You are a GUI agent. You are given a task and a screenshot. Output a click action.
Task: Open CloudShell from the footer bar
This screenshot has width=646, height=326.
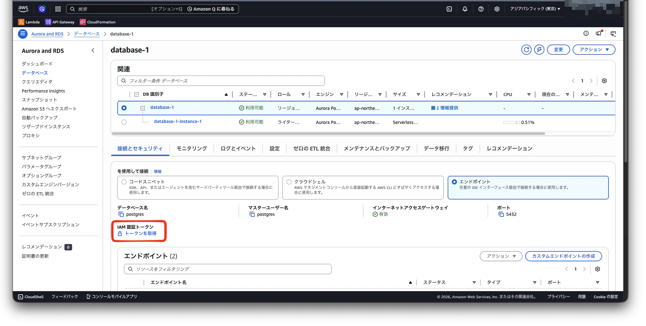click(31, 297)
